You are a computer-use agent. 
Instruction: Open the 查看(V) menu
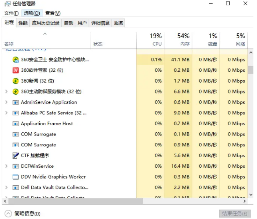click(53, 13)
